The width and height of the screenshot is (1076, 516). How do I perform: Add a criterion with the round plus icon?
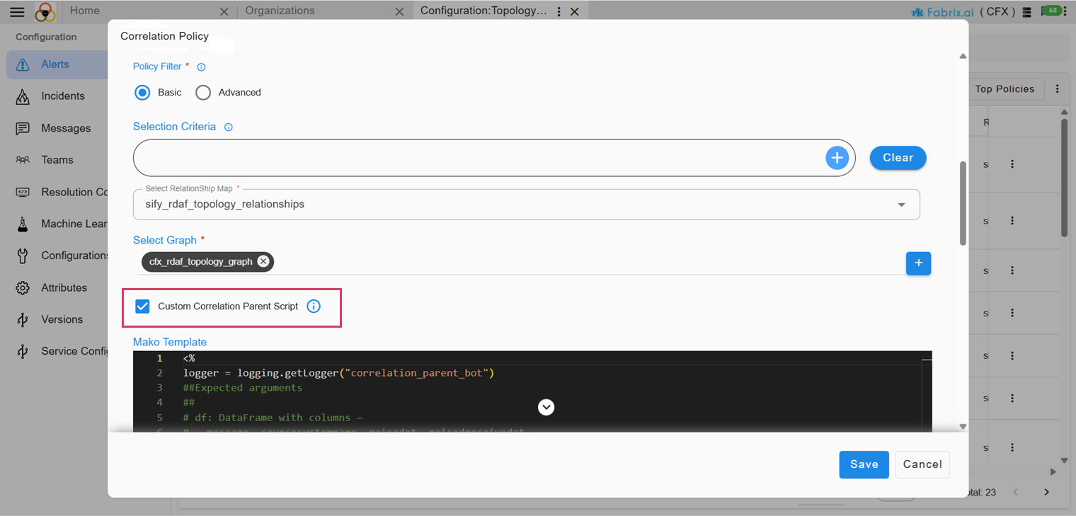point(837,158)
